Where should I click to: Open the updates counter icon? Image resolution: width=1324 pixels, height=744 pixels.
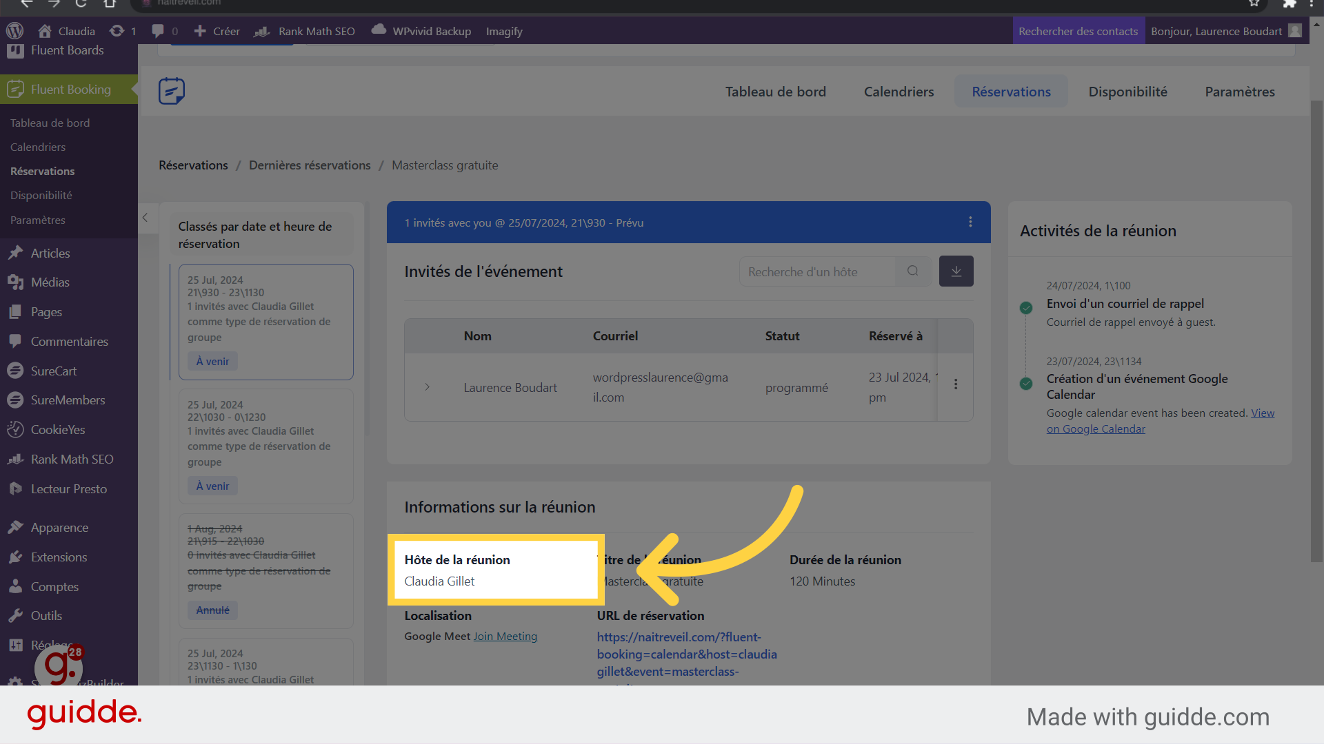point(123,31)
